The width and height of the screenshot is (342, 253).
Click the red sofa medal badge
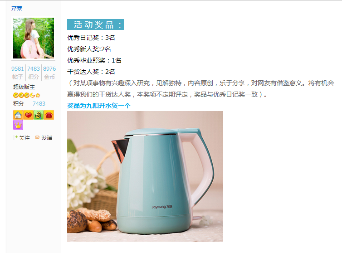(x=49, y=115)
